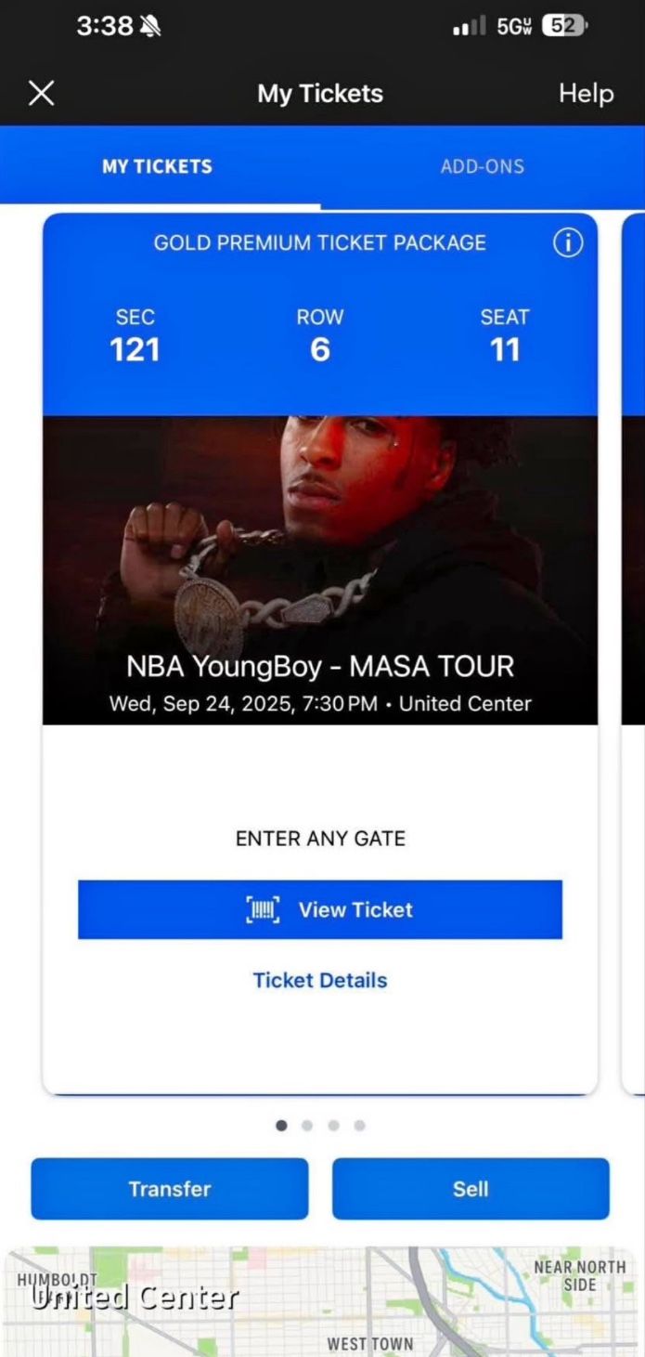Open Help in the top bar
Viewport: 645px width, 1357px height.
[x=586, y=93]
